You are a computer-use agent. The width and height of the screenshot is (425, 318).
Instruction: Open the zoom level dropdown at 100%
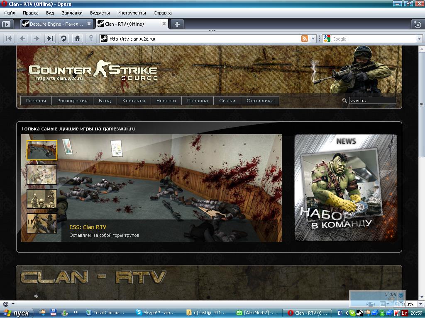[421, 304]
